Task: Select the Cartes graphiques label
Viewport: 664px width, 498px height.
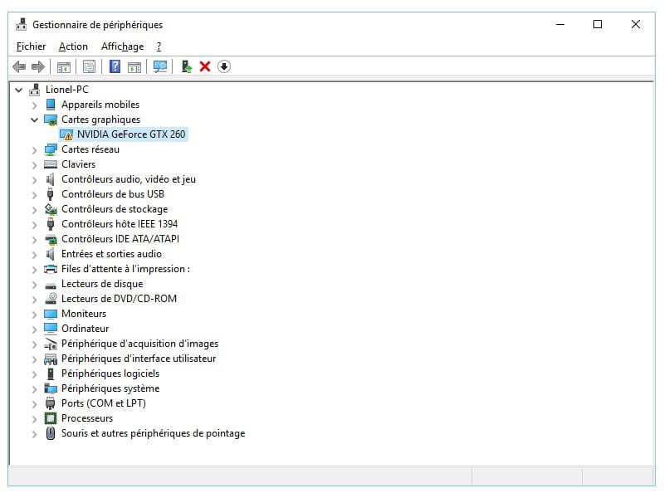Action: click(x=100, y=120)
